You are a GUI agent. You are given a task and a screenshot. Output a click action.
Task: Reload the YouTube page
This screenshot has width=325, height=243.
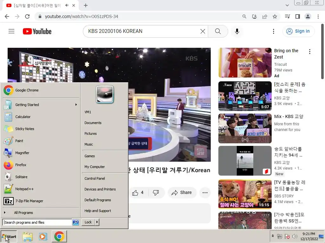(27, 16)
